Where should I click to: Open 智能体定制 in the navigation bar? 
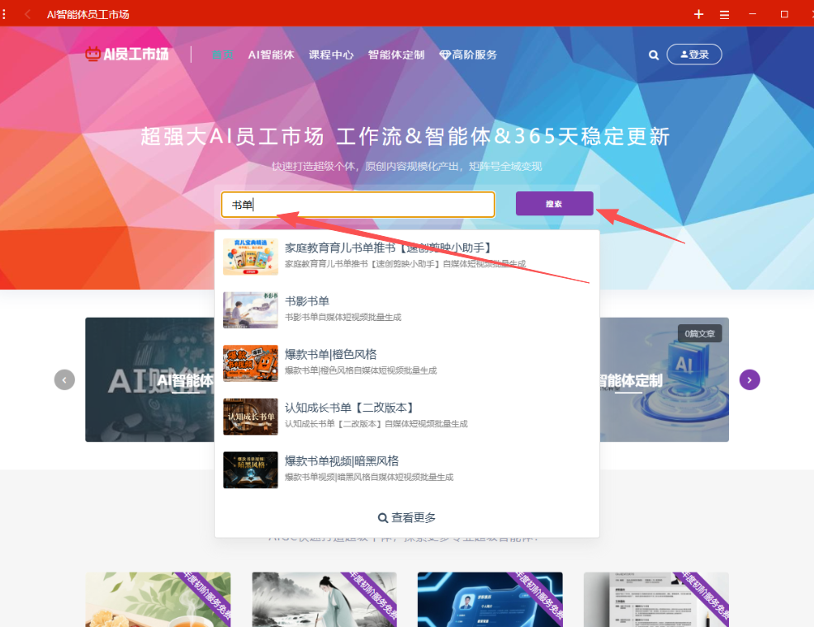[x=396, y=55]
